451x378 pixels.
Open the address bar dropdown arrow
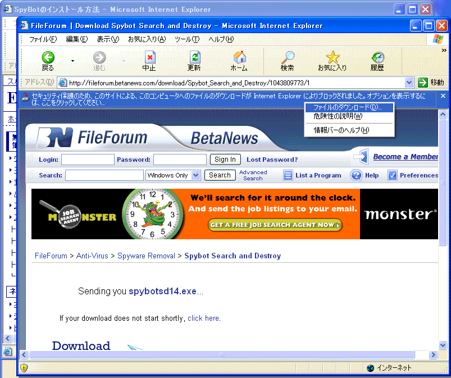point(409,83)
